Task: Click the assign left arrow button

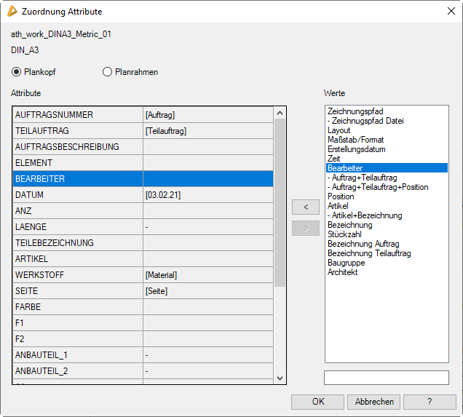Action: (x=306, y=207)
